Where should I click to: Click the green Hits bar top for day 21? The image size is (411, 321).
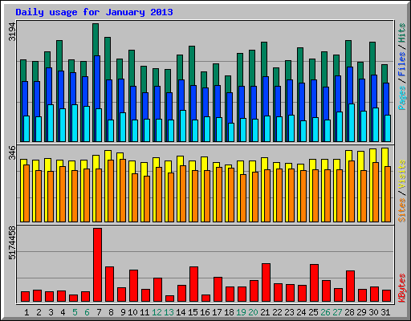click(x=264, y=59)
